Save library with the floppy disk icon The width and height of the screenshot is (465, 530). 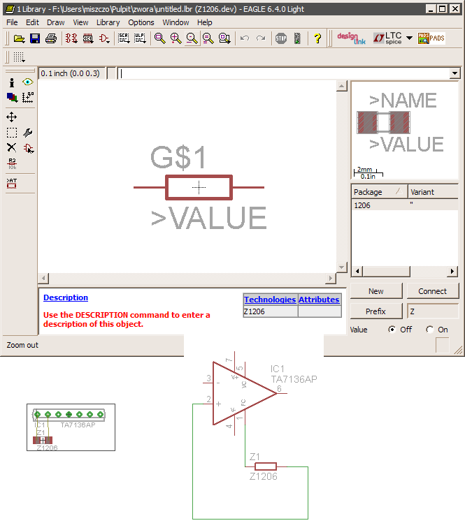click(35, 38)
